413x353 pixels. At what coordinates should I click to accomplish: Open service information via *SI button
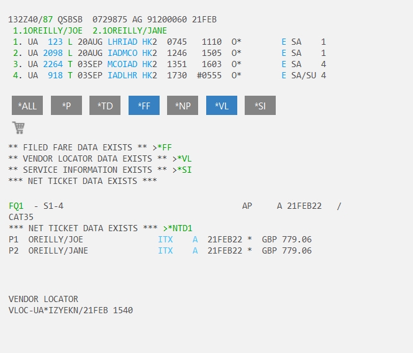(260, 106)
